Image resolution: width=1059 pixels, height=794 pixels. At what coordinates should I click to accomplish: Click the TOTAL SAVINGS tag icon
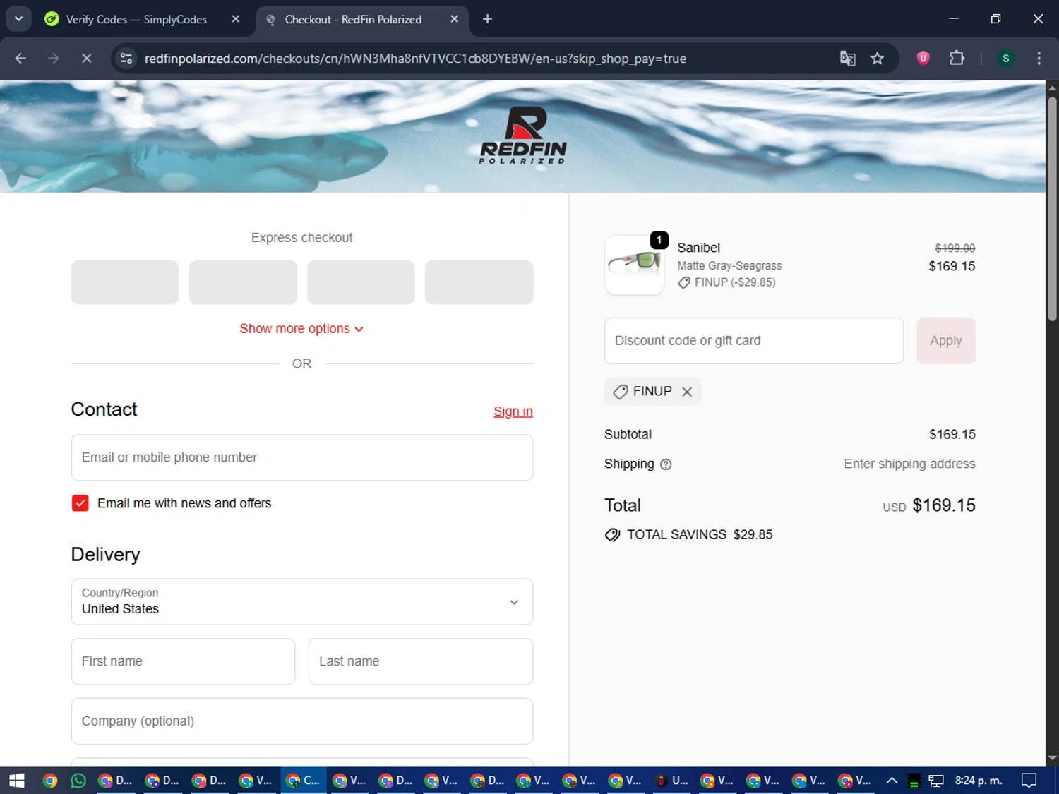click(x=613, y=535)
